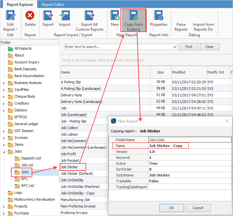Edit the Name field value
This screenshot has height=216, width=233.
[189, 146]
